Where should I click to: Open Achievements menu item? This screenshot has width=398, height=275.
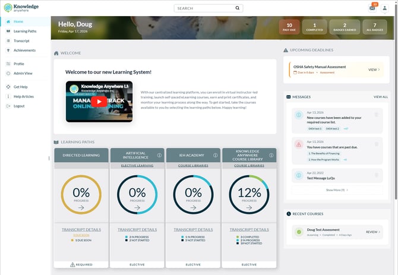tap(26, 50)
